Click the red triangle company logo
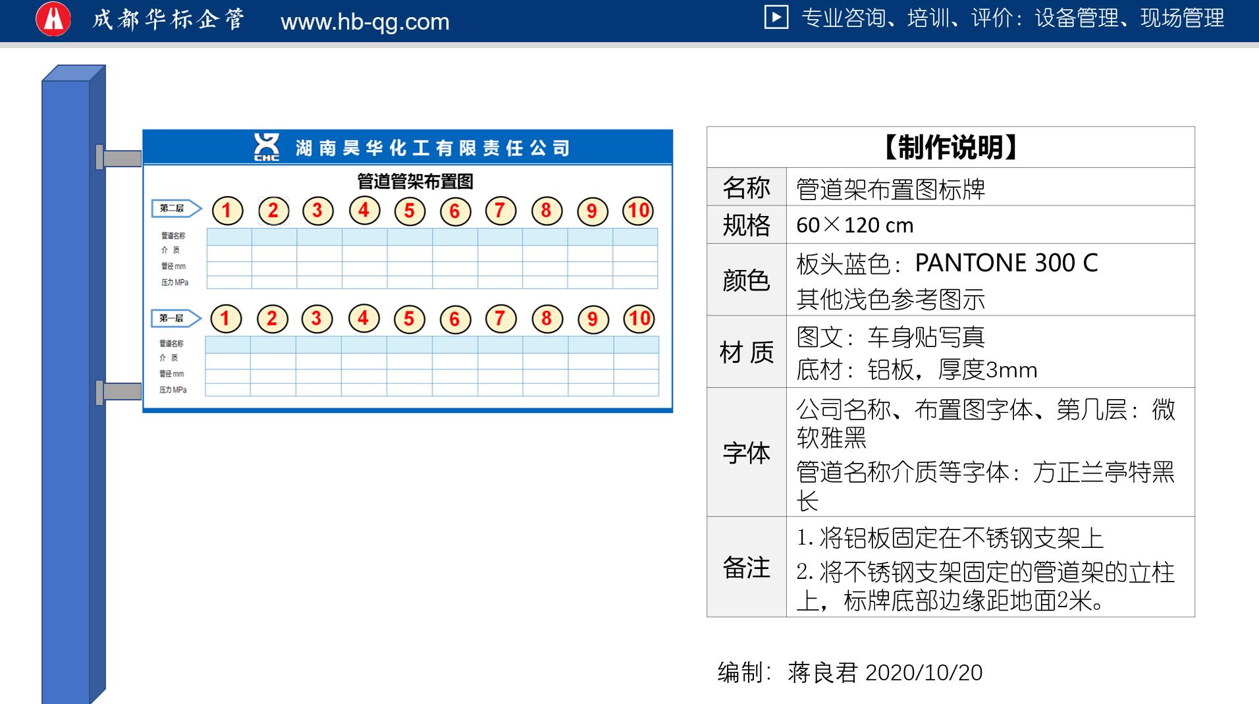 [53, 19]
